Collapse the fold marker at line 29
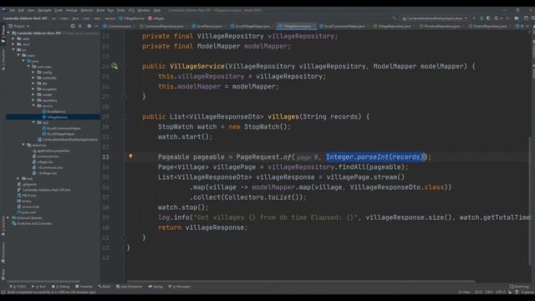 (125, 117)
